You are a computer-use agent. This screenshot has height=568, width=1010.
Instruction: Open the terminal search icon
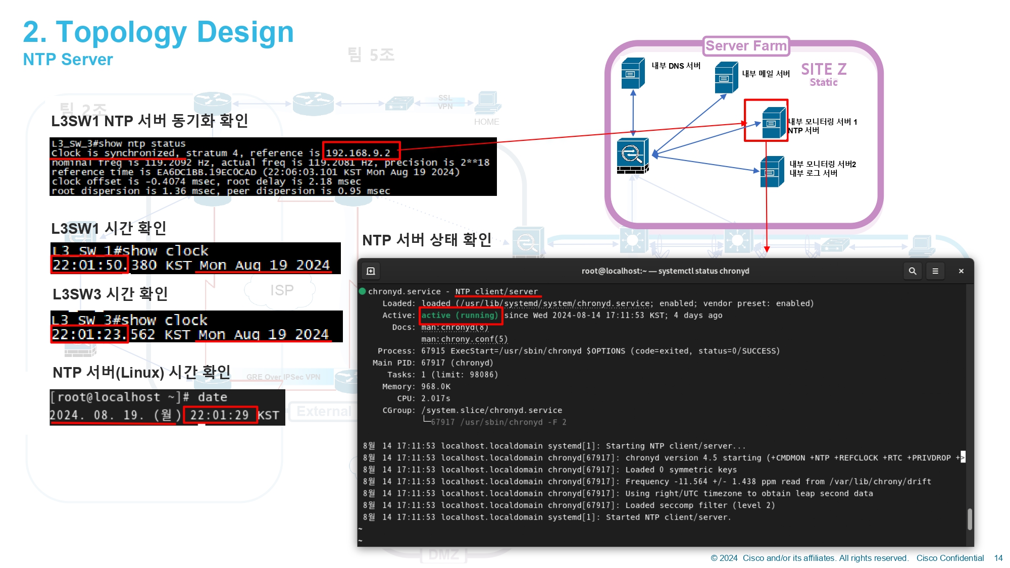click(x=913, y=271)
